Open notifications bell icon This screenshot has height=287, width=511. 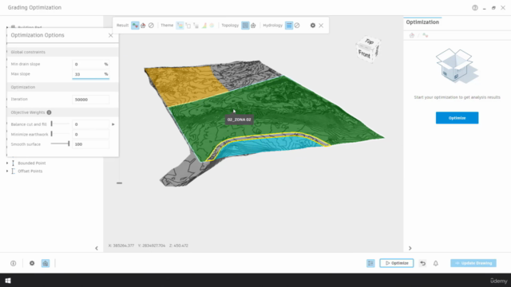pos(436,263)
